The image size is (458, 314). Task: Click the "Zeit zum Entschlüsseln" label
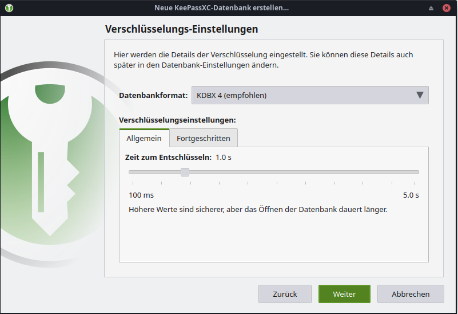(x=168, y=157)
